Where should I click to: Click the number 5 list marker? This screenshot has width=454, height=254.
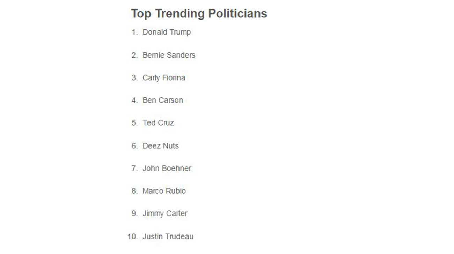point(135,123)
